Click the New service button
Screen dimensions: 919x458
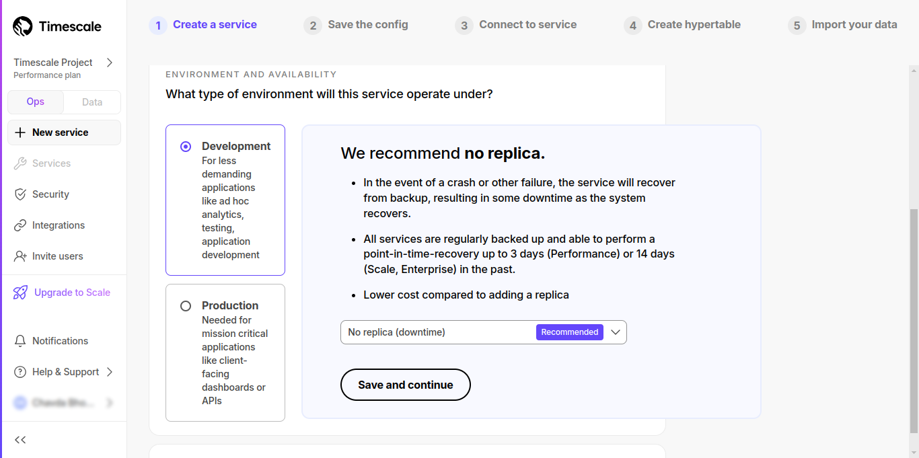tap(65, 132)
